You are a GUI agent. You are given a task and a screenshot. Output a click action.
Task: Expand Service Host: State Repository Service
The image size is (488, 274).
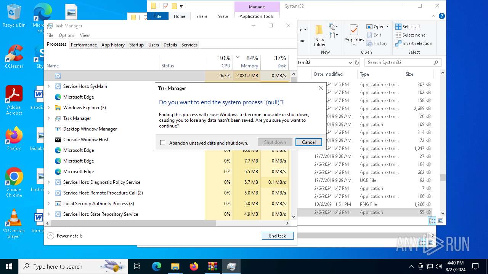coord(48,214)
